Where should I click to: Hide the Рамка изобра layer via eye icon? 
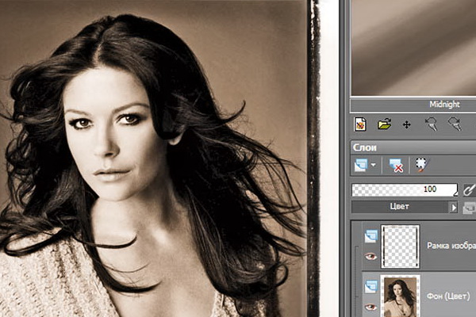coord(370,256)
